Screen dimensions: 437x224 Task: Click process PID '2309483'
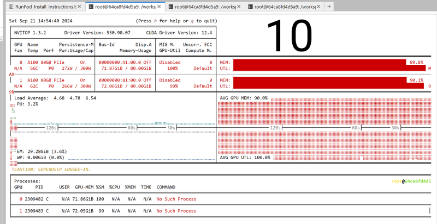pos(34,211)
